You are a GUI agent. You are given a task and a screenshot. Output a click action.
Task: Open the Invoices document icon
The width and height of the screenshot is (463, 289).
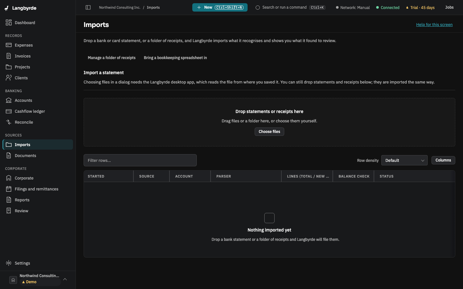pyautogui.click(x=9, y=56)
